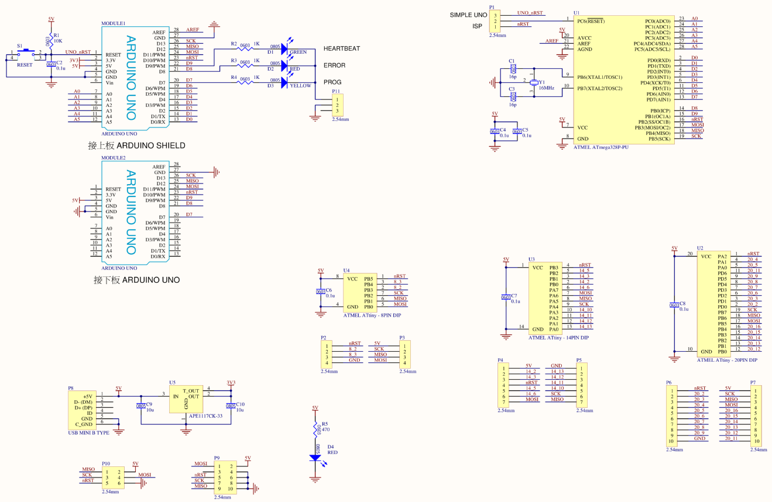Select capacitor C2 near the reset switch
This screenshot has width=772, height=502.
(x=52, y=64)
